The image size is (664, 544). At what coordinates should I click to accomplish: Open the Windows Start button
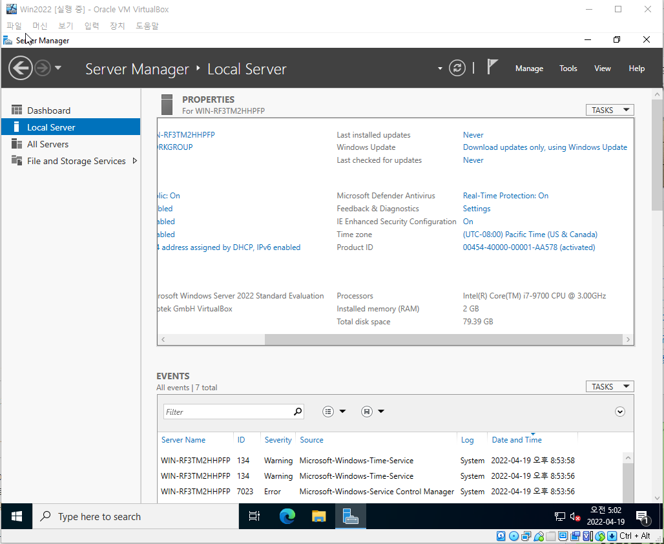[x=17, y=516]
